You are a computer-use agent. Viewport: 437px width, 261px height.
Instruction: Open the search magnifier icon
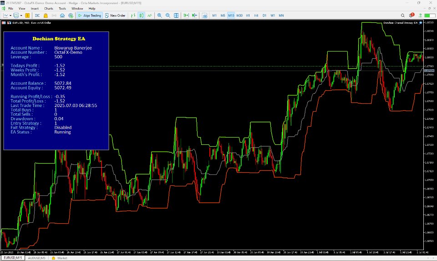click(x=403, y=15)
